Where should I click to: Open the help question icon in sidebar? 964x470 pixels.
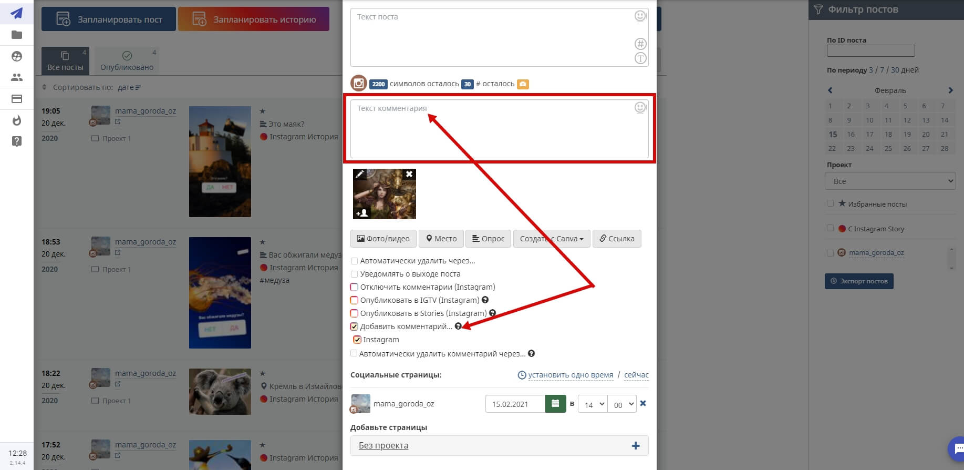17,141
